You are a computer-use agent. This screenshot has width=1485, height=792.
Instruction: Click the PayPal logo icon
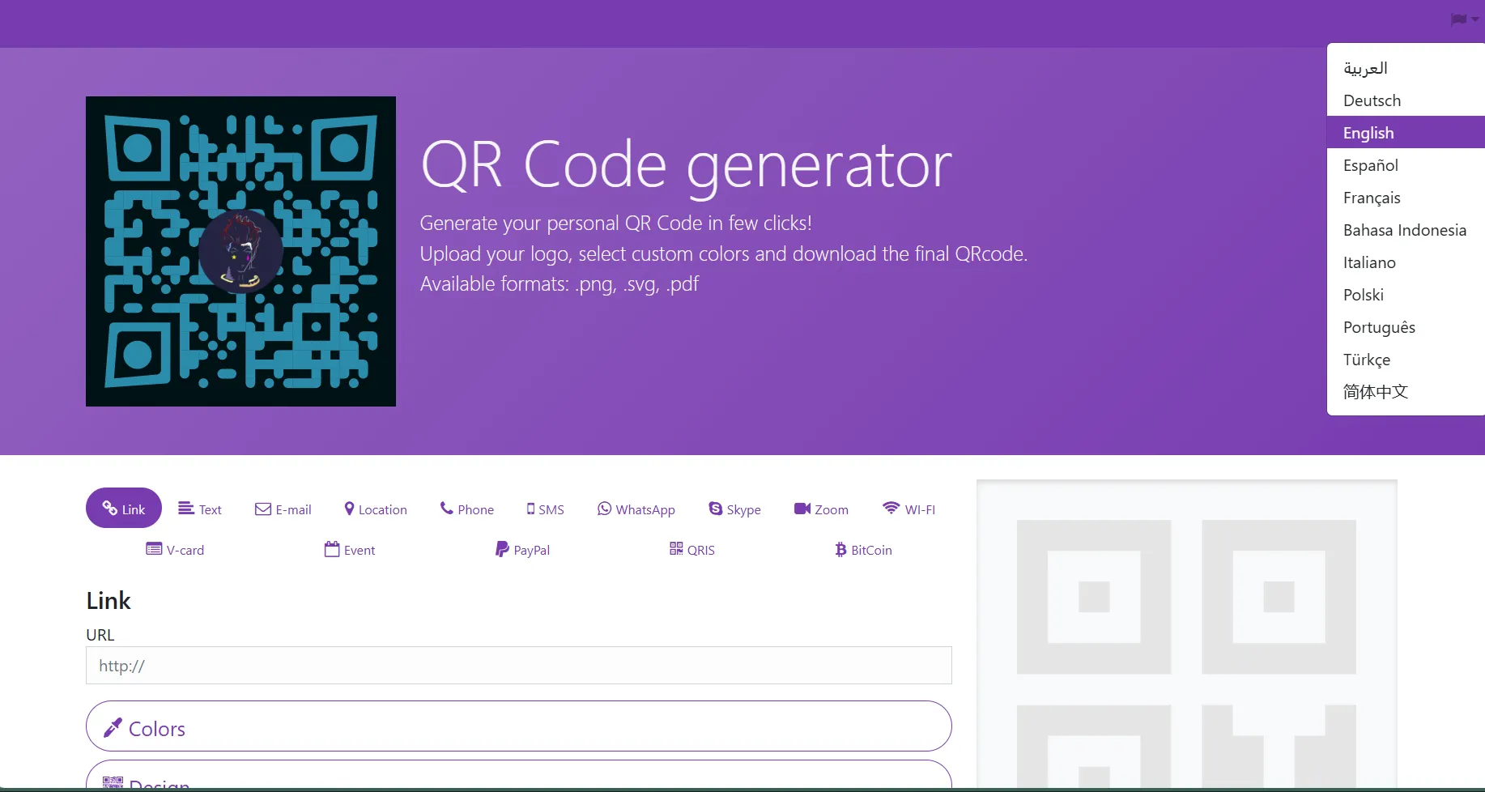point(502,549)
